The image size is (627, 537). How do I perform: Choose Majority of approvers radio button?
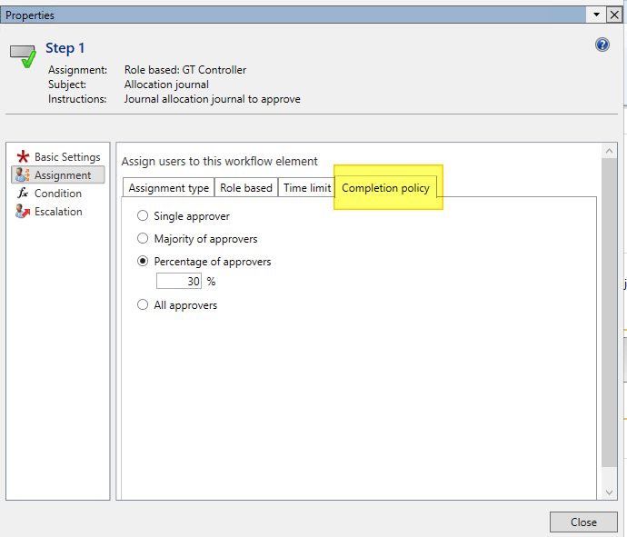tap(142, 239)
